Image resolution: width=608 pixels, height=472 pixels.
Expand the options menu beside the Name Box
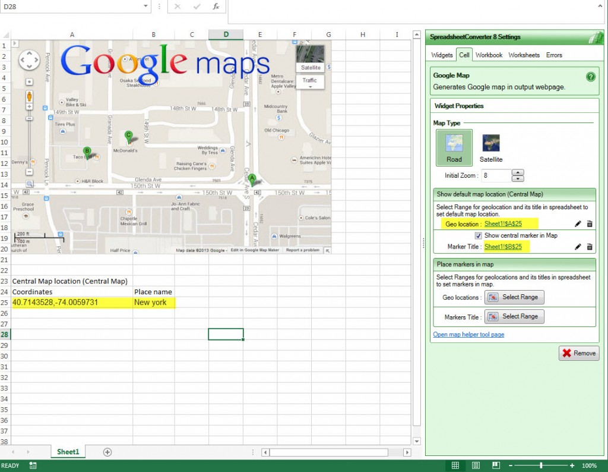pyautogui.click(x=159, y=6)
